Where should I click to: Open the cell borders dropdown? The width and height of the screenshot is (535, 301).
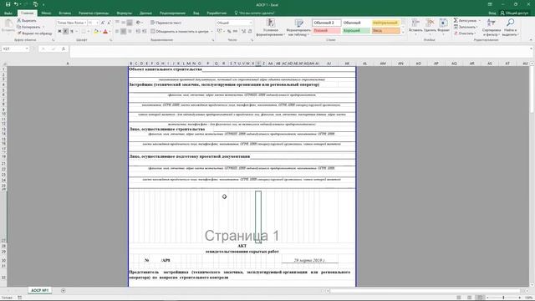[x=89, y=32]
